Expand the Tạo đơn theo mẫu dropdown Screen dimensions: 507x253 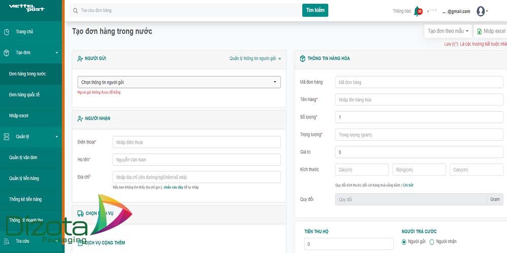448,31
